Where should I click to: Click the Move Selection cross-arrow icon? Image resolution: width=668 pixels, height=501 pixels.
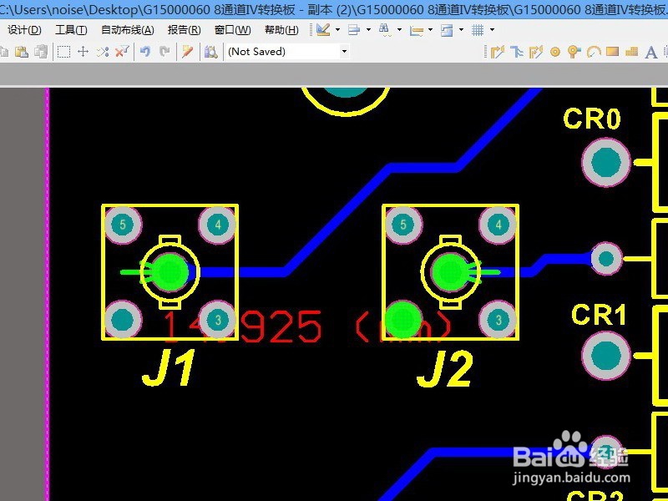[x=83, y=52]
